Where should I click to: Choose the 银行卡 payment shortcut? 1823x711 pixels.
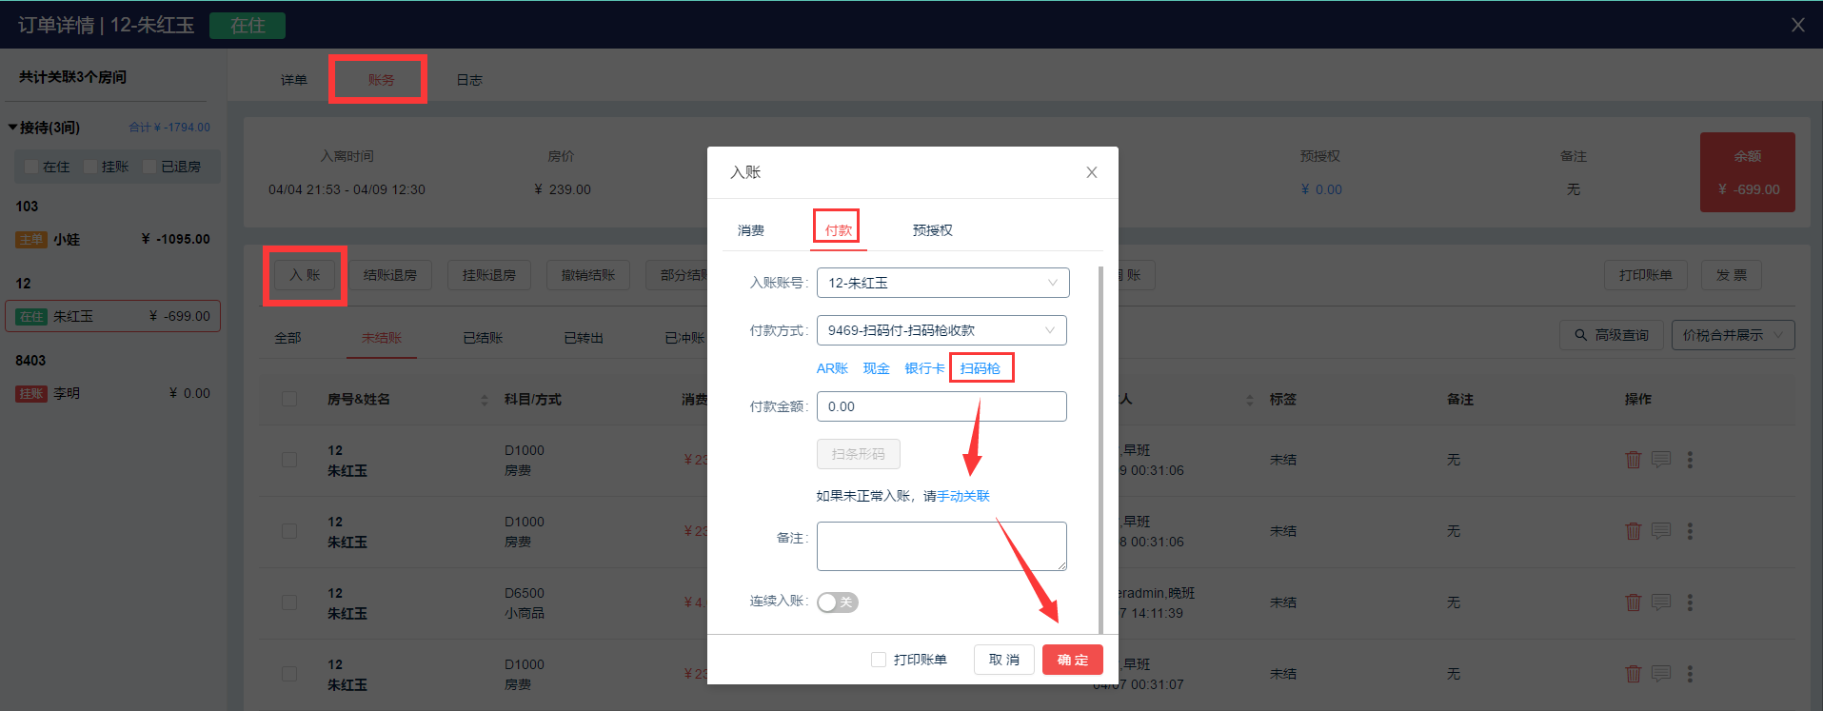coord(924,368)
